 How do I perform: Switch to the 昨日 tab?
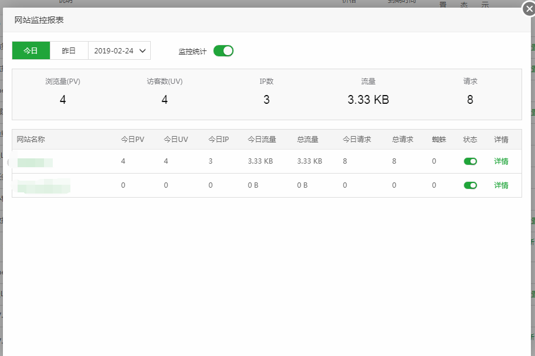tap(69, 51)
